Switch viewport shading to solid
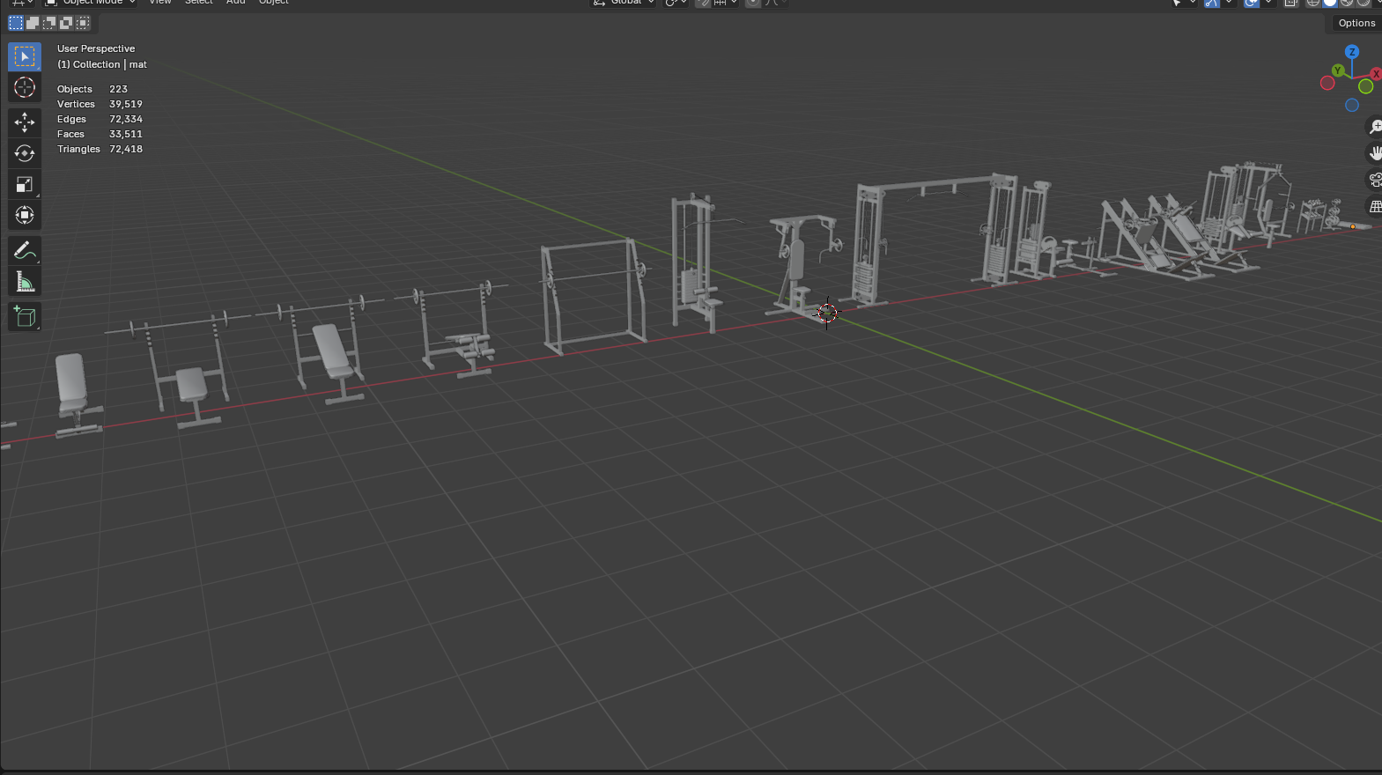The width and height of the screenshot is (1382, 775). [1330, 3]
